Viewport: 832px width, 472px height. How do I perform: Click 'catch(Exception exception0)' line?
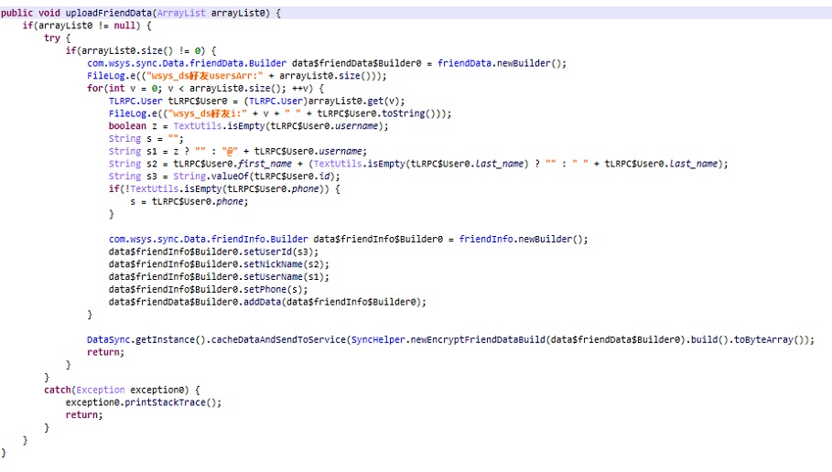122,390
